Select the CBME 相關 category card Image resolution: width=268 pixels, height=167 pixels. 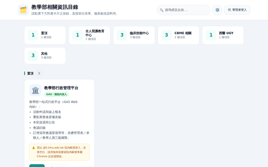pos(178,35)
